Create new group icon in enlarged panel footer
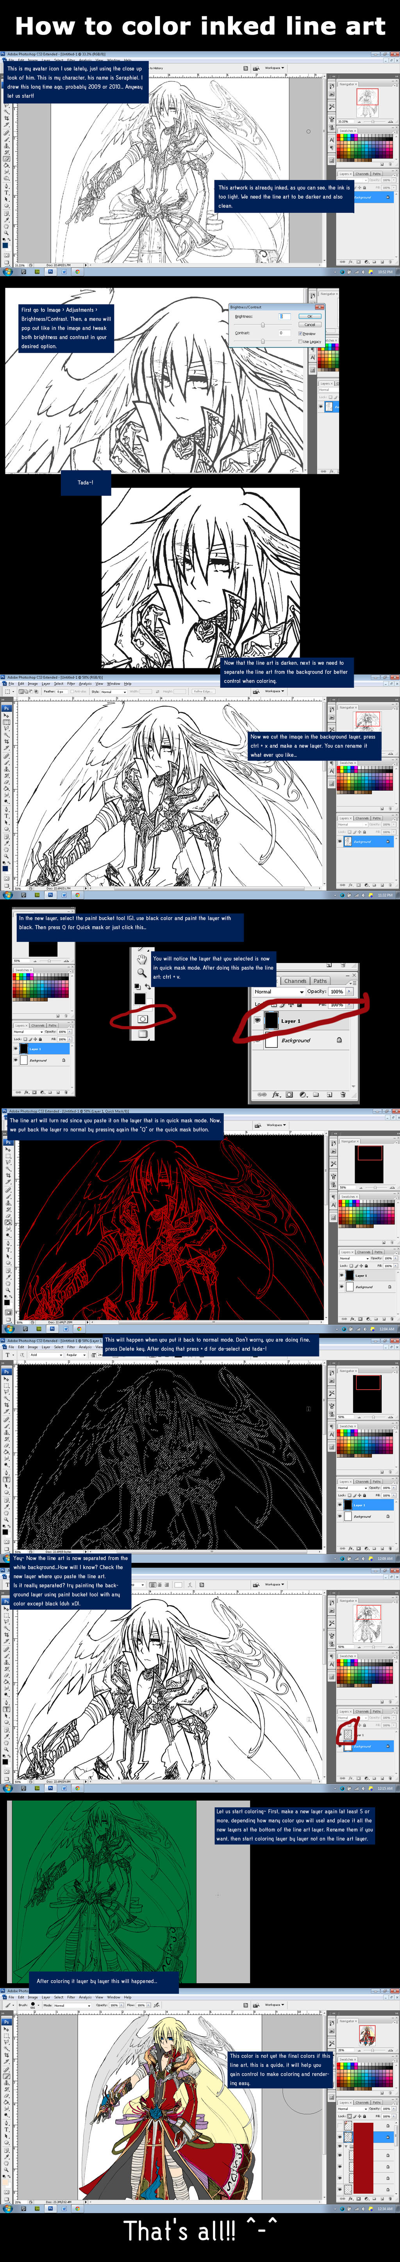400x2262 pixels. coord(316,1095)
